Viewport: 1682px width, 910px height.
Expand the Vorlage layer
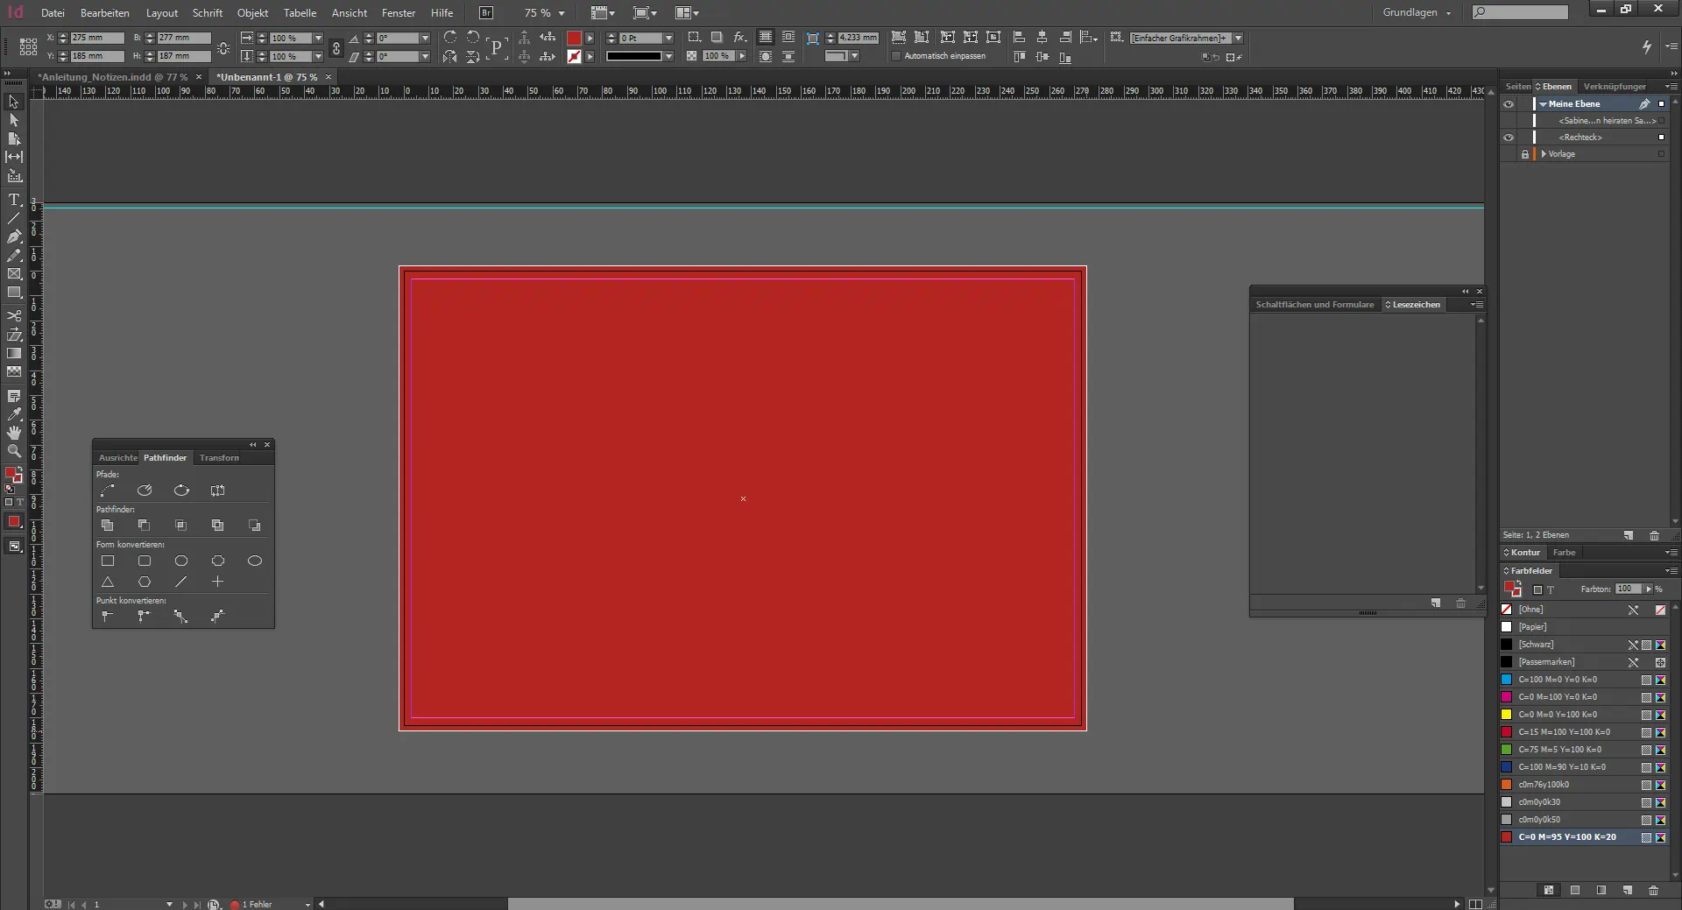(x=1544, y=154)
